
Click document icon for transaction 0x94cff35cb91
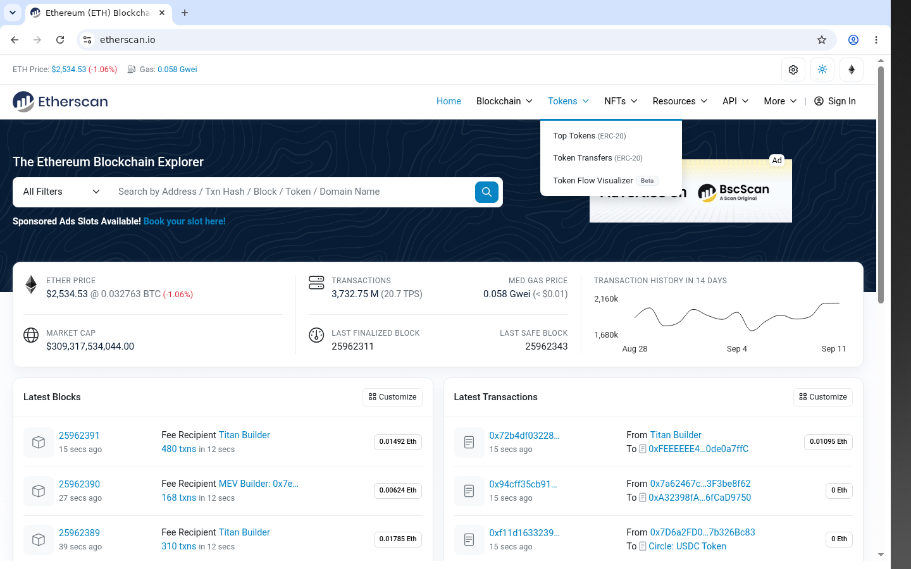click(469, 491)
